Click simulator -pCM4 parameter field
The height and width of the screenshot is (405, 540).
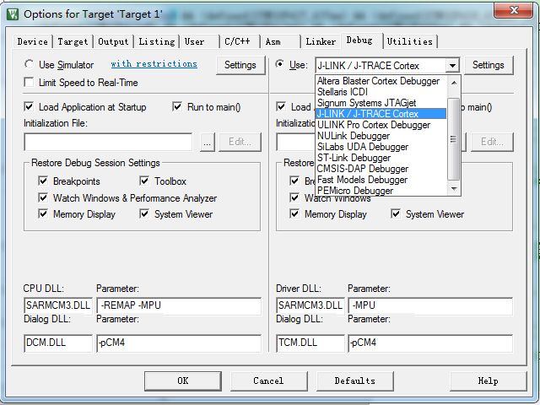pos(179,343)
